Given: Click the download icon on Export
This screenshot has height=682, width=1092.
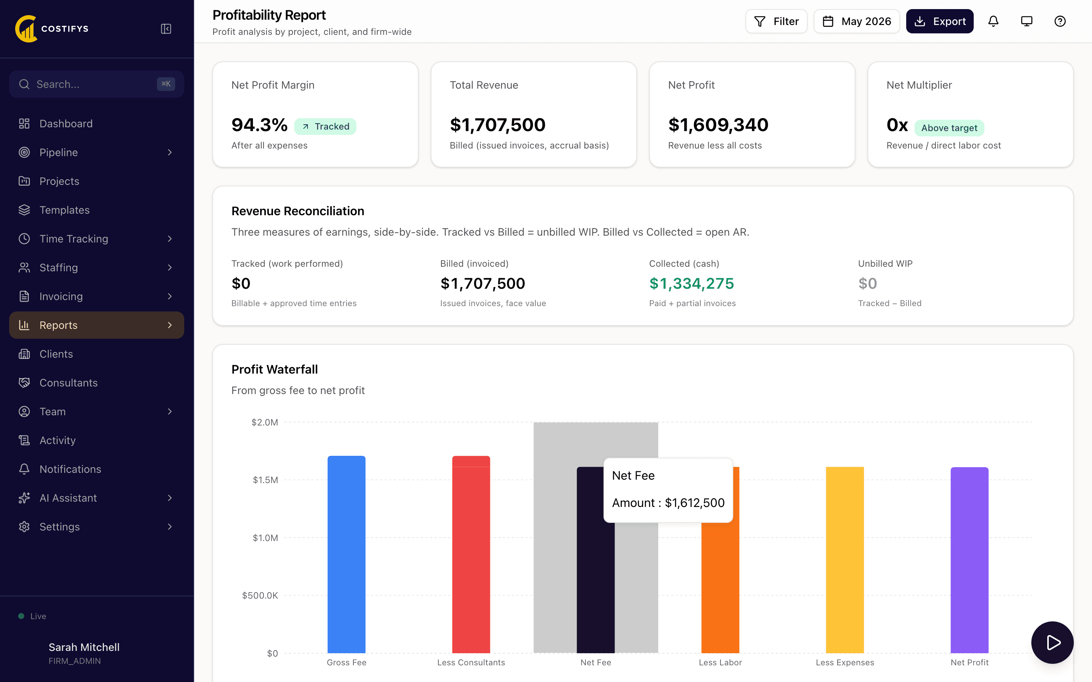Looking at the screenshot, I should pos(919,21).
